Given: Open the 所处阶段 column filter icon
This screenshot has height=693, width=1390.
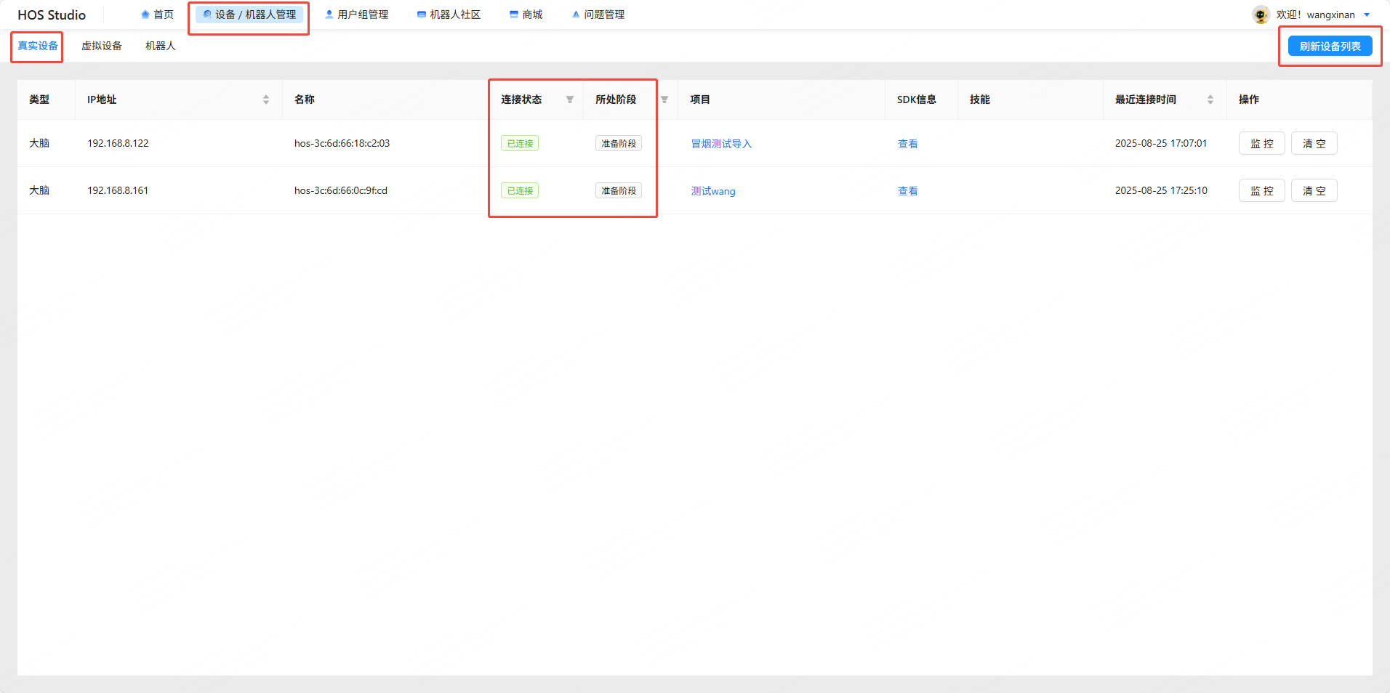Looking at the screenshot, I should [x=664, y=100].
